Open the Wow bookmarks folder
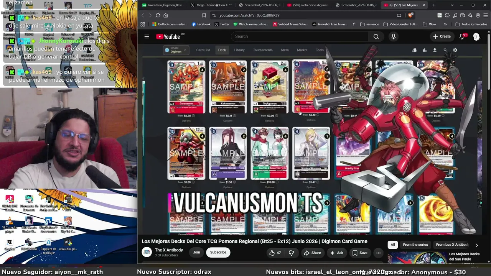The image size is (491, 276). point(429,24)
